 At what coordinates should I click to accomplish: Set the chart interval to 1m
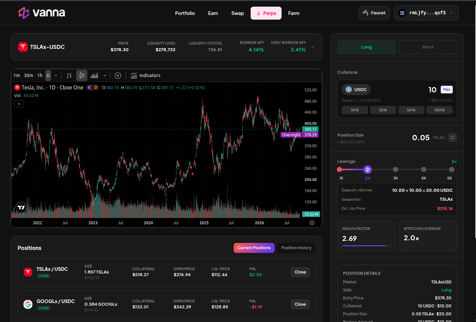(x=17, y=75)
